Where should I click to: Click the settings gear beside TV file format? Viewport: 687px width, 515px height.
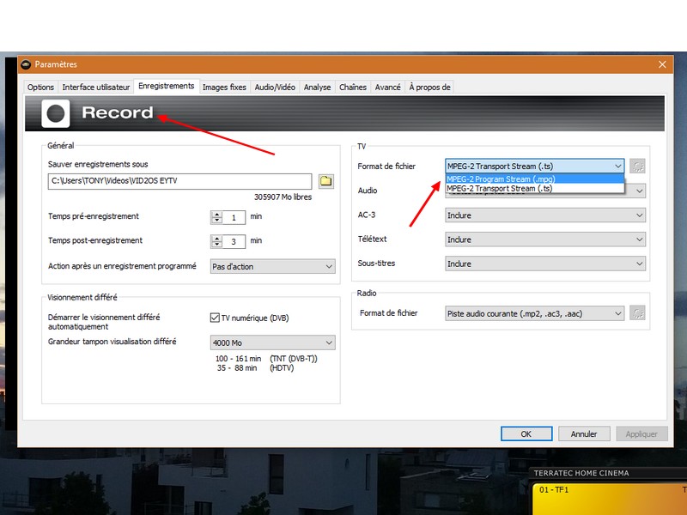point(637,166)
